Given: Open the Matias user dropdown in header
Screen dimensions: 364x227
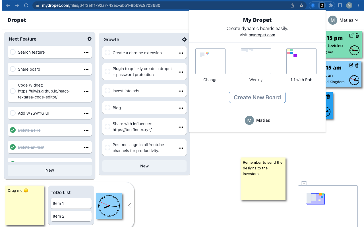Looking at the screenshot, I should 343,20.
